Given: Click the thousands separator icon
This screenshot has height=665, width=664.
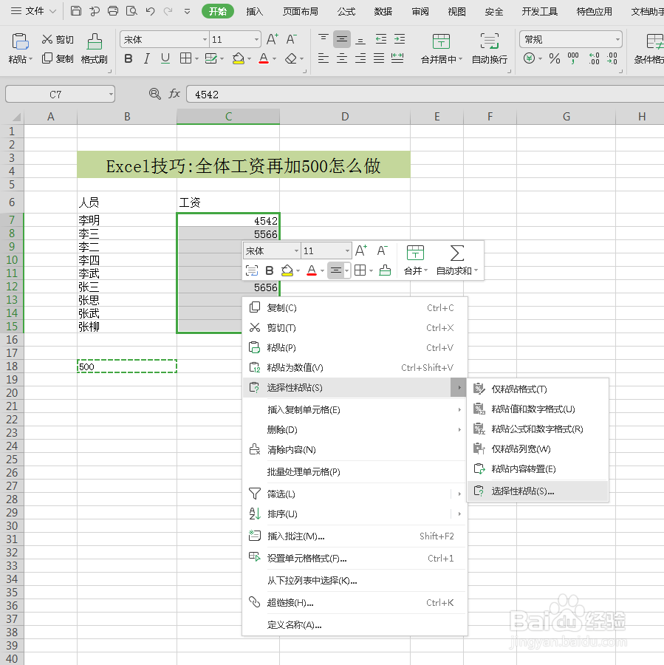Looking at the screenshot, I should tap(573, 58).
